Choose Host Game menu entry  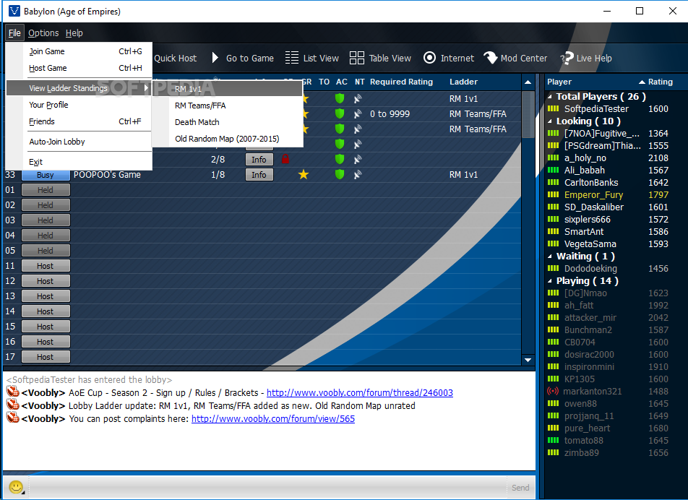(x=79, y=68)
